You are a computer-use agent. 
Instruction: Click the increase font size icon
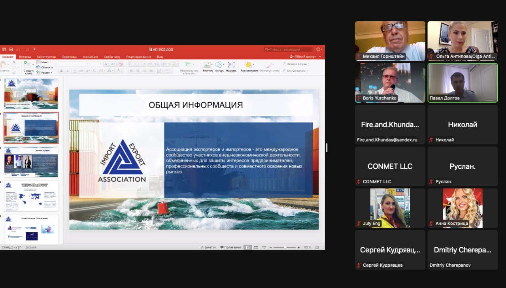(x=106, y=64)
